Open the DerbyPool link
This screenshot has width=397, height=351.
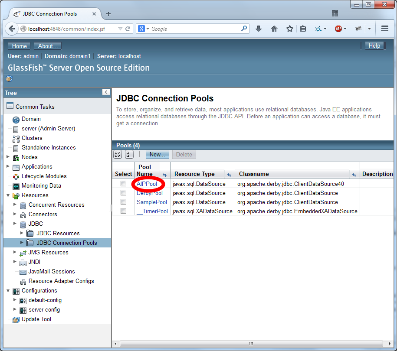coord(150,193)
